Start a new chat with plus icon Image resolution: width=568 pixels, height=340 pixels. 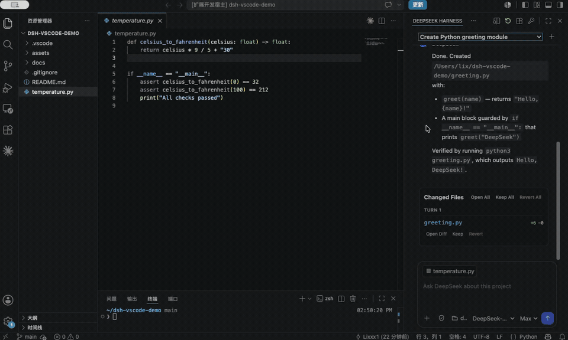[x=551, y=37]
